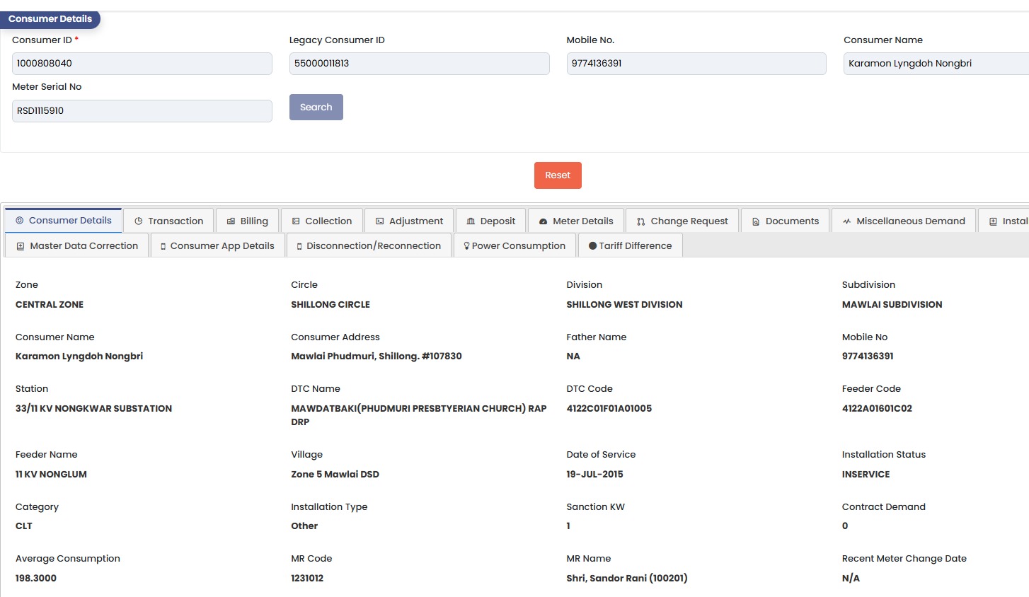Screen dimensions: 1029x597
Task: Click the red Reset button
Action: pyautogui.click(x=558, y=175)
